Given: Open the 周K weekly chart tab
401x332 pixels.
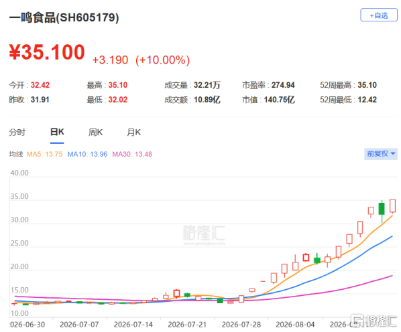Looking at the screenshot, I should coord(95,133).
